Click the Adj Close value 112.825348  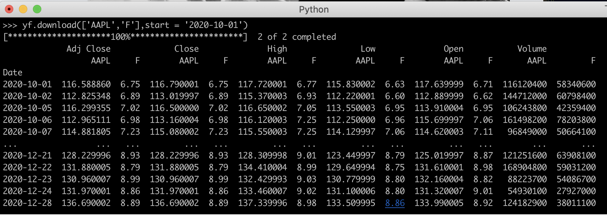point(86,96)
